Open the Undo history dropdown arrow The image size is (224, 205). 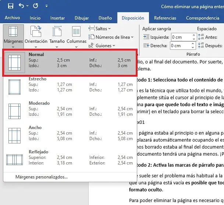coord(28,6)
